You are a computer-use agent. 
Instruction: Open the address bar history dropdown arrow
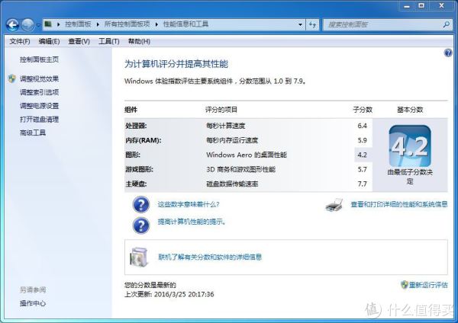tap(300, 25)
